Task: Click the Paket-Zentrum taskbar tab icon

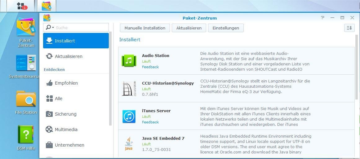Action: 47,6
